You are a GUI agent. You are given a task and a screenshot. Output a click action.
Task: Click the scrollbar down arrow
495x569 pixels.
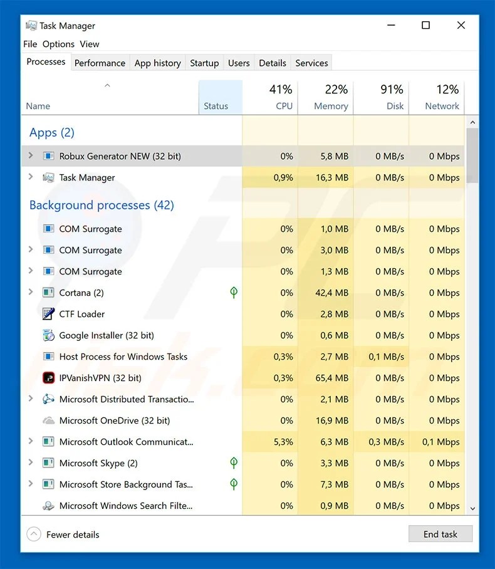472,508
